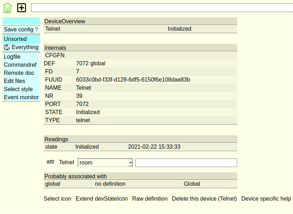Click the red Save config question mark
Viewport: 293px width, 214px height.
(36, 30)
